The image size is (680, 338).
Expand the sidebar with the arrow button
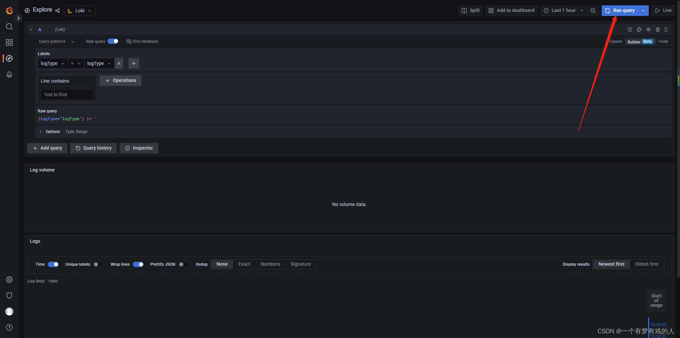click(19, 18)
